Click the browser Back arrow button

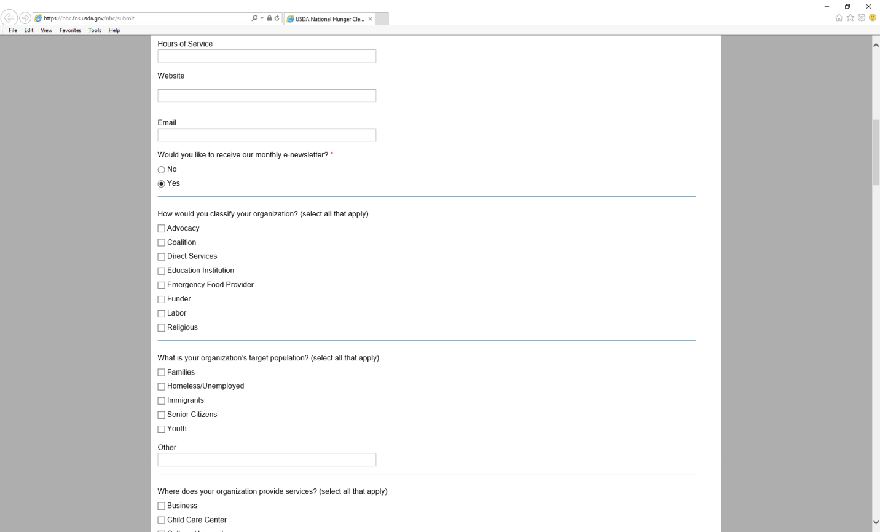coord(9,18)
